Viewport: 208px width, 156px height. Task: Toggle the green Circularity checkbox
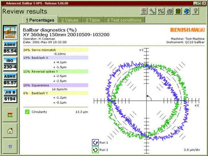[27, 112]
